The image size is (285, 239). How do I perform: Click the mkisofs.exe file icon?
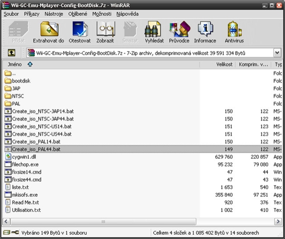pyautogui.click(x=8, y=195)
